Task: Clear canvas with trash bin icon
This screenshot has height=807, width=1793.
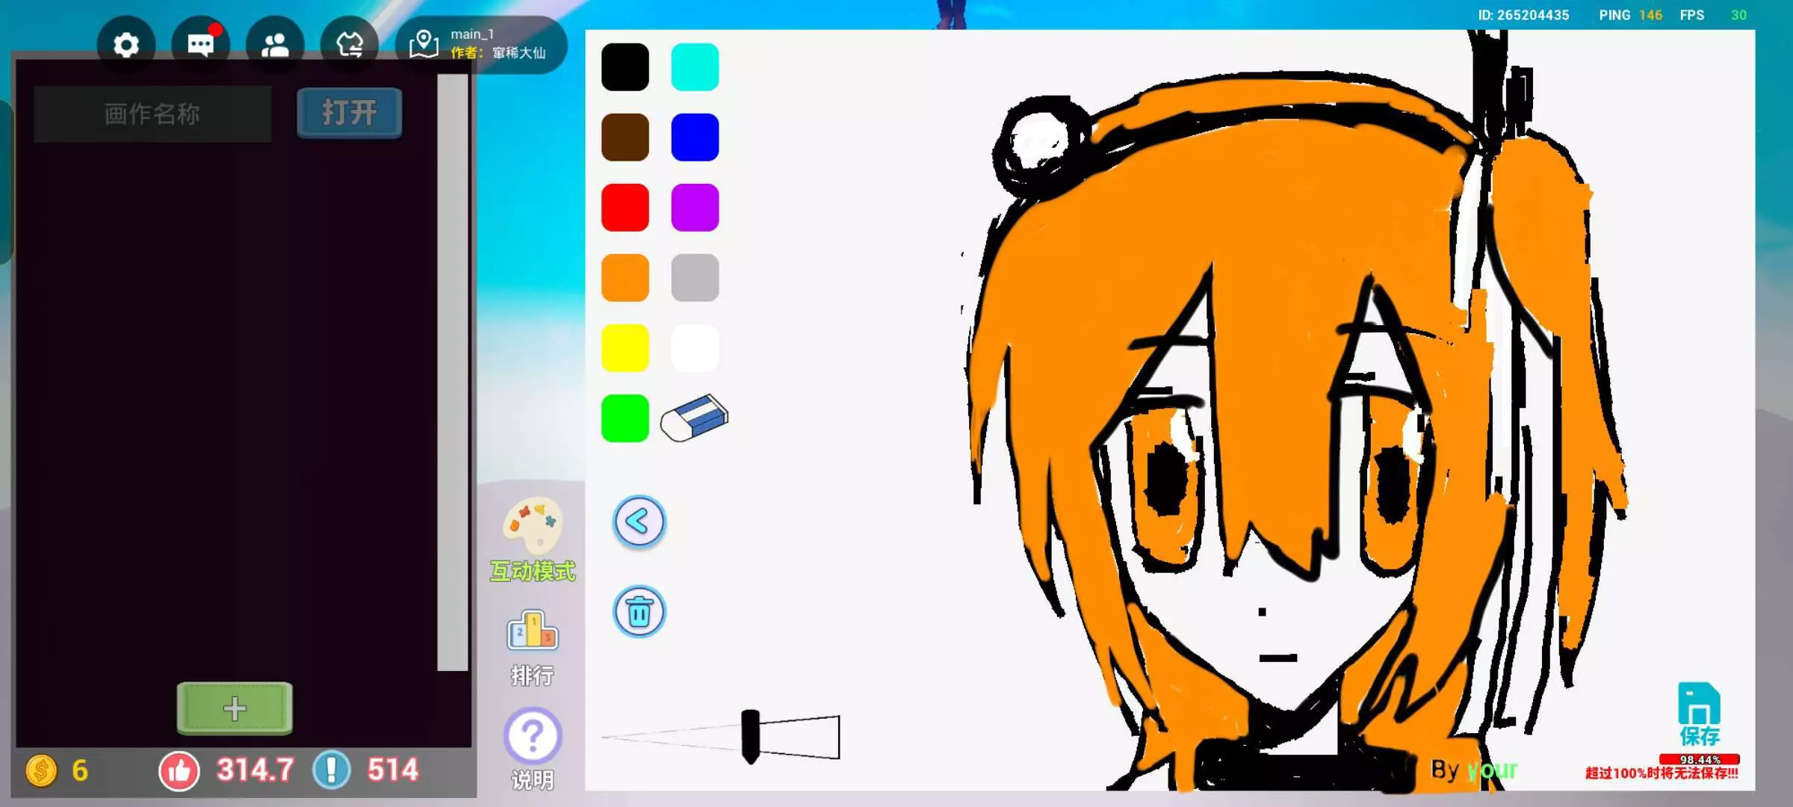Action: tap(639, 612)
